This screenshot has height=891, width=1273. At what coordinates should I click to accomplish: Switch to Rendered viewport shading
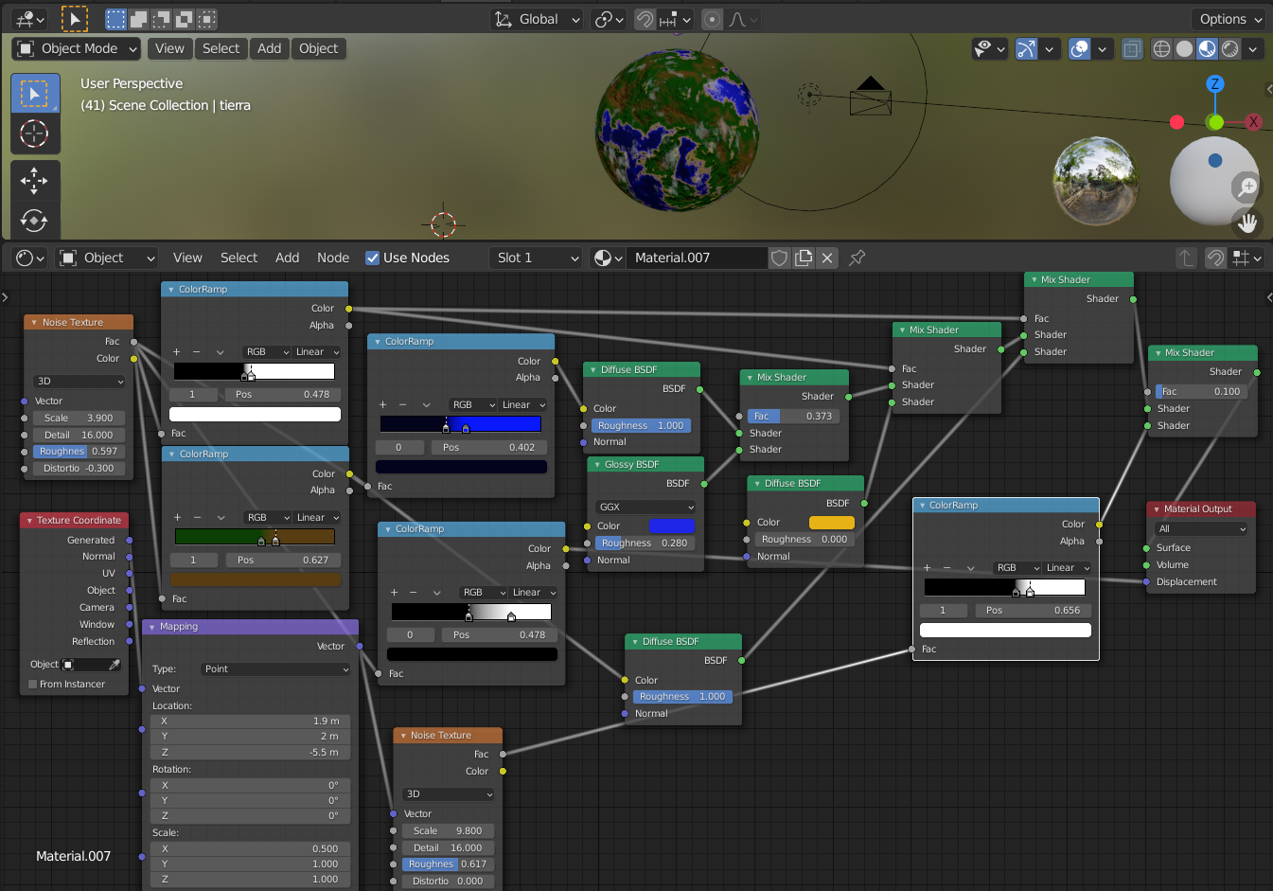pos(1229,48)
